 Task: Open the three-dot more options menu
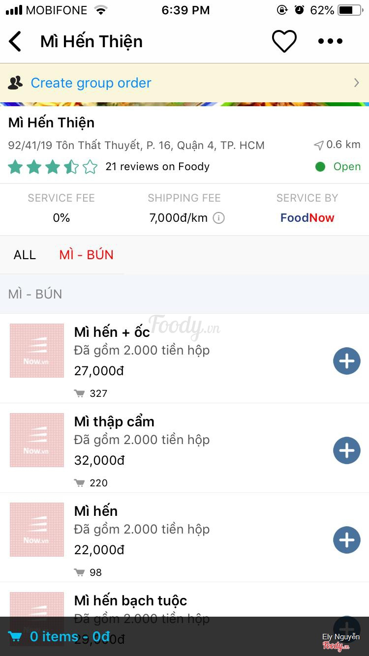[330, 41]
